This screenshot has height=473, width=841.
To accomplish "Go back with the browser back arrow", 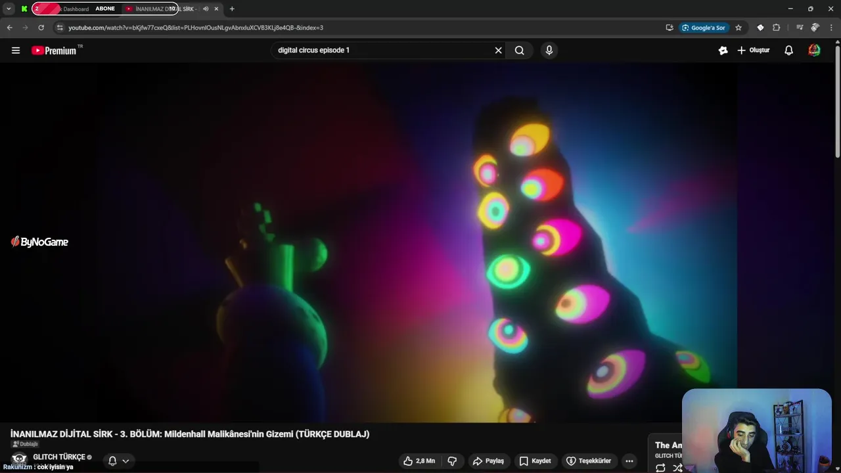I will coord(9,28).
